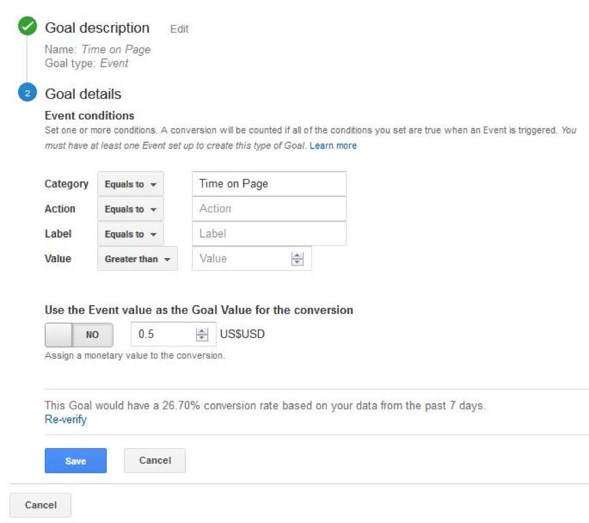Open the Label Equals to dropdown
Screen dimensions: 589x523
click(x=130, y=234)
